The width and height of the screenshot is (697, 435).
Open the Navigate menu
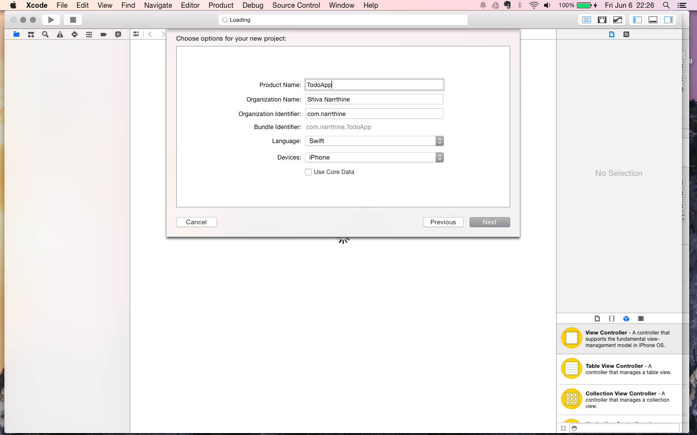tap(158, 5)
